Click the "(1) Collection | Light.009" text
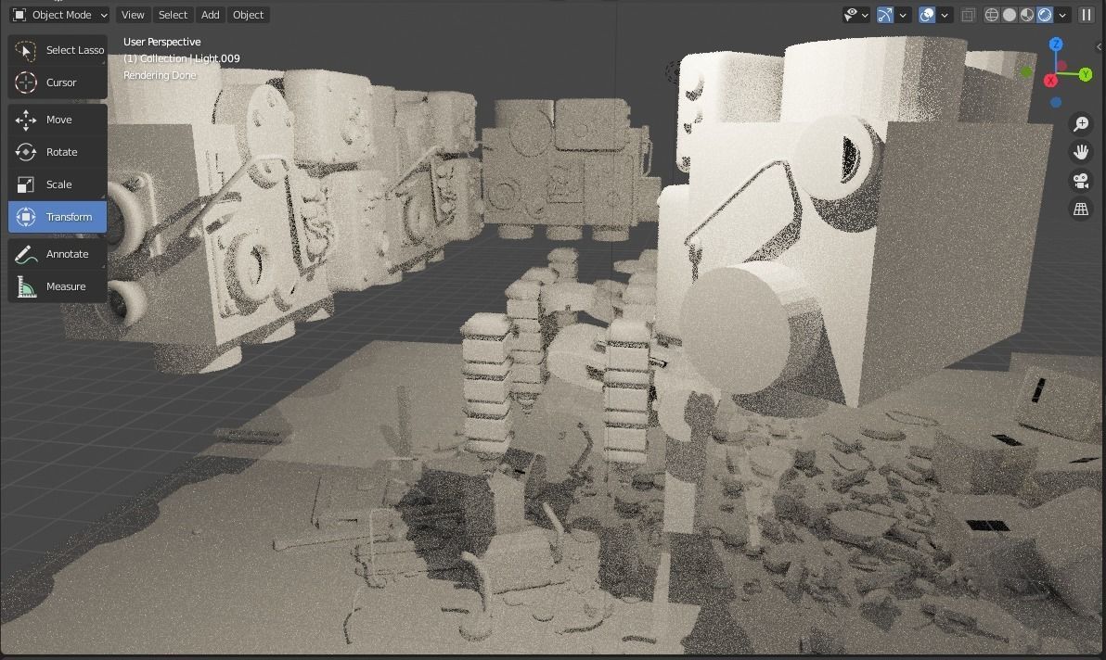This screenshot has width=1106, height=660. tap(181, 58)
